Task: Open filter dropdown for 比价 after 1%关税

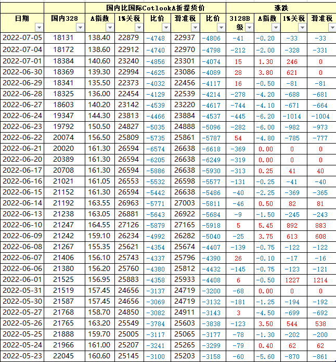Action: click(166, 28)
